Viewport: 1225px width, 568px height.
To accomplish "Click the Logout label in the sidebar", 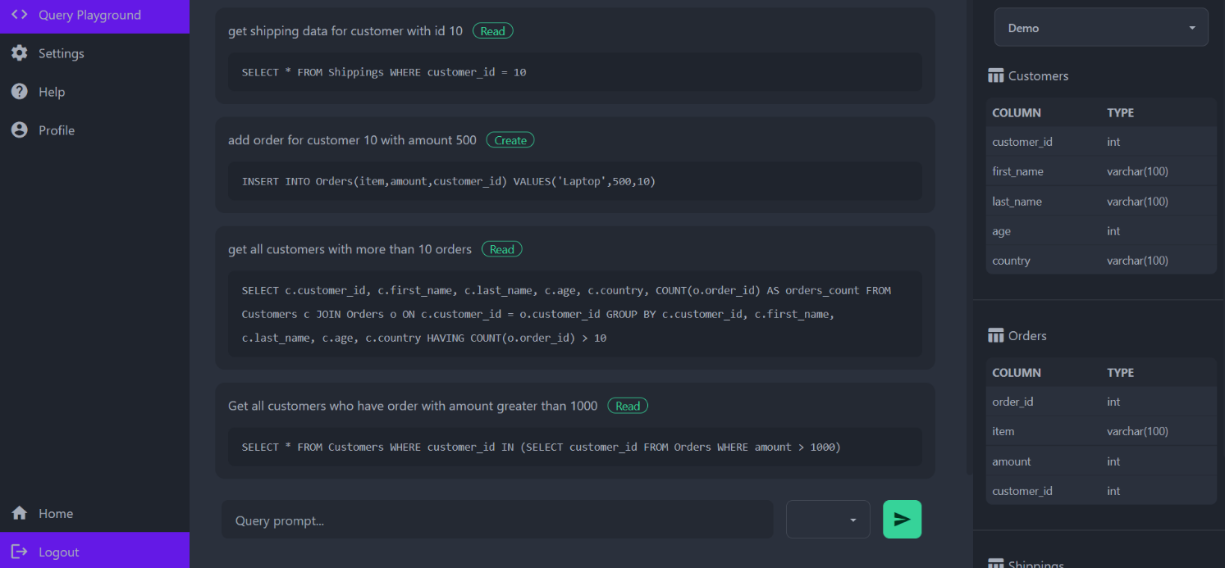I will 59,552.
